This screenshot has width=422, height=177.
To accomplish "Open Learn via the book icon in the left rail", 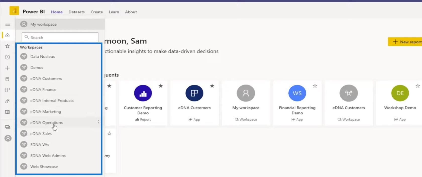I will pos(8,112).
